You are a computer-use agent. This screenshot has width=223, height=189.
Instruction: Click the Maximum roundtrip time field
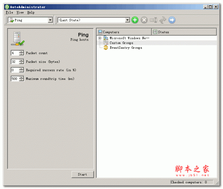click(15, 79)
